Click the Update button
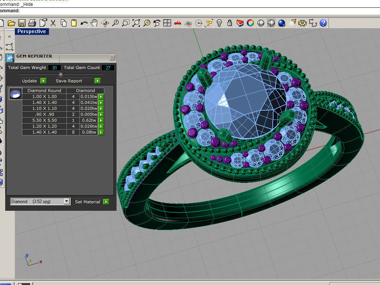380x285 pixels. (29, 81)
